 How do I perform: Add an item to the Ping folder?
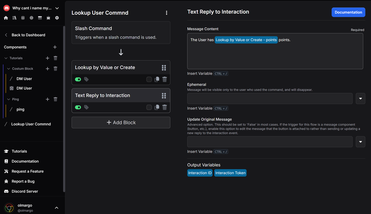(x=48, y=99)
